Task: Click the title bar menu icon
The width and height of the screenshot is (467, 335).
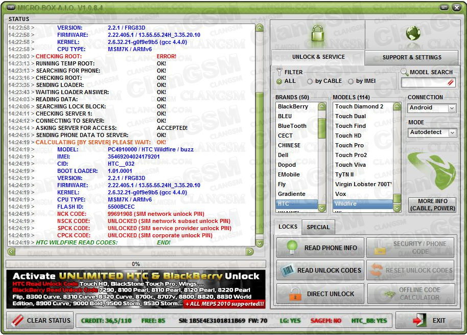Action: point(11,7)
